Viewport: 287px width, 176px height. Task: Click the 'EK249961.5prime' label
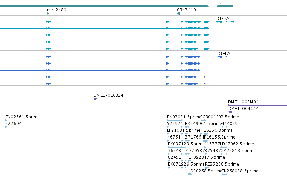[x=203, y=124]
